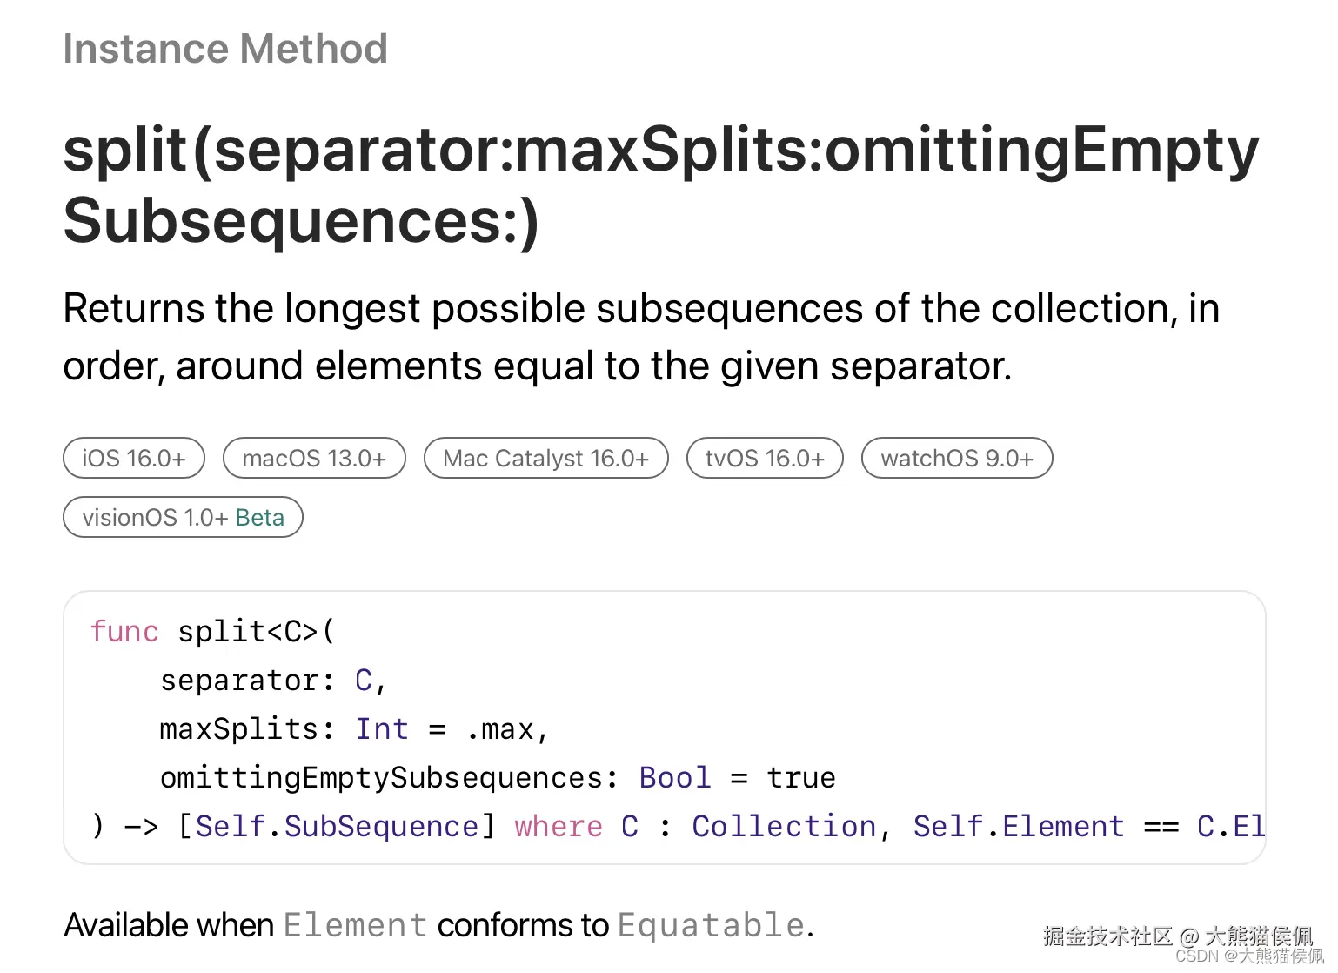Click the Equatable code term
Viewport: 1338px width, 973px height.
711,925
